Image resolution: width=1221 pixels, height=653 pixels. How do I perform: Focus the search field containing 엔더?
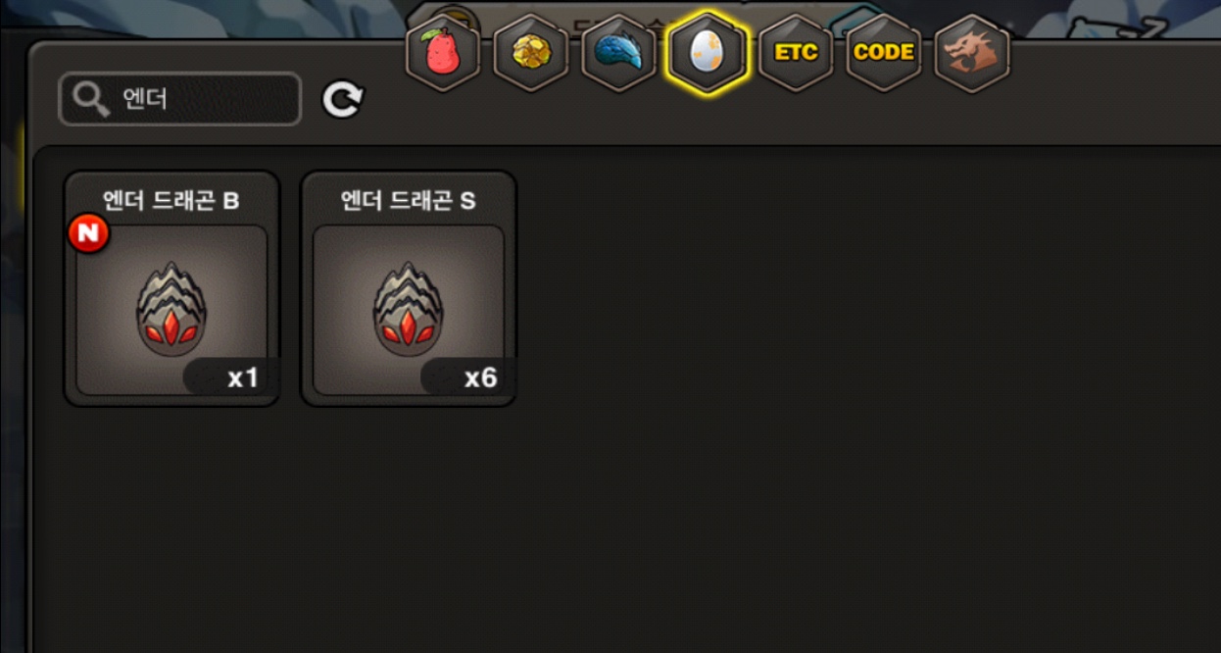click(180, 99)
